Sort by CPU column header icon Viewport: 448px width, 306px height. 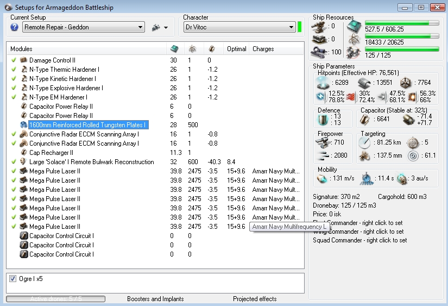(x=174, y=49)
